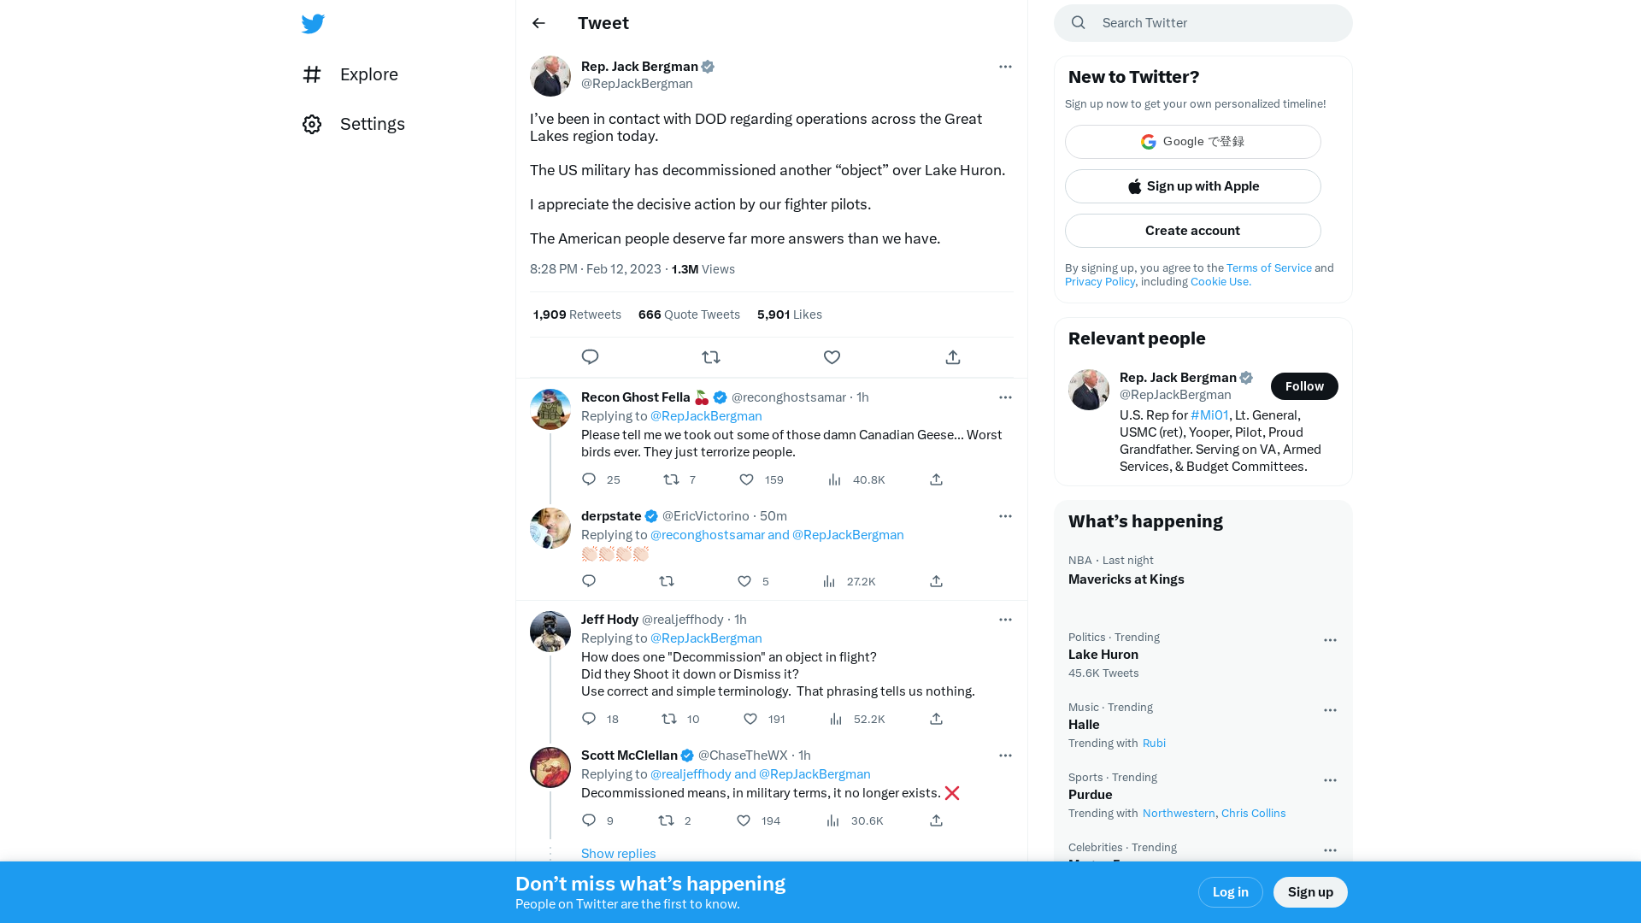
Task: Click the more options ••• on Rep. Bergman tweet
Action: click(1005, 67)
